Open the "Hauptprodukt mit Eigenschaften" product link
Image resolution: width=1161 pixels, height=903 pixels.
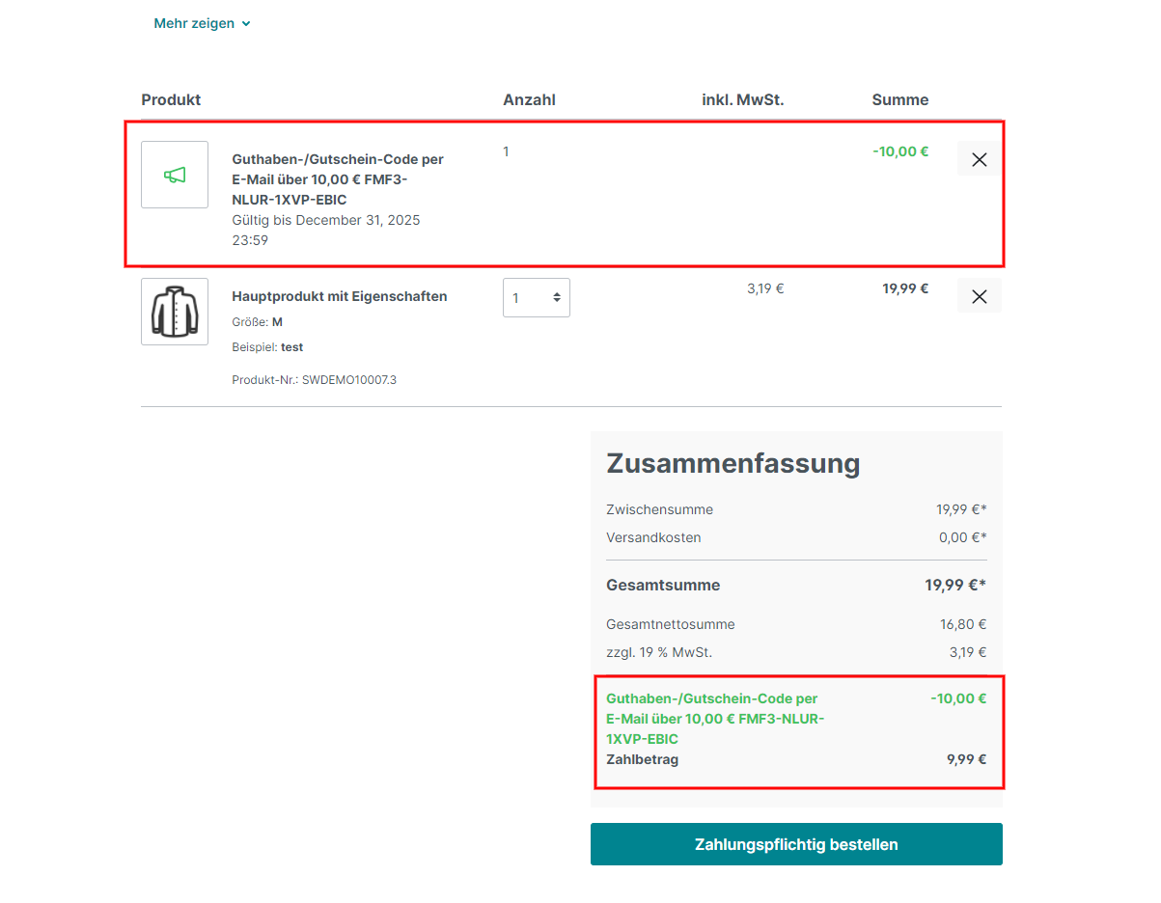[339, 296]
